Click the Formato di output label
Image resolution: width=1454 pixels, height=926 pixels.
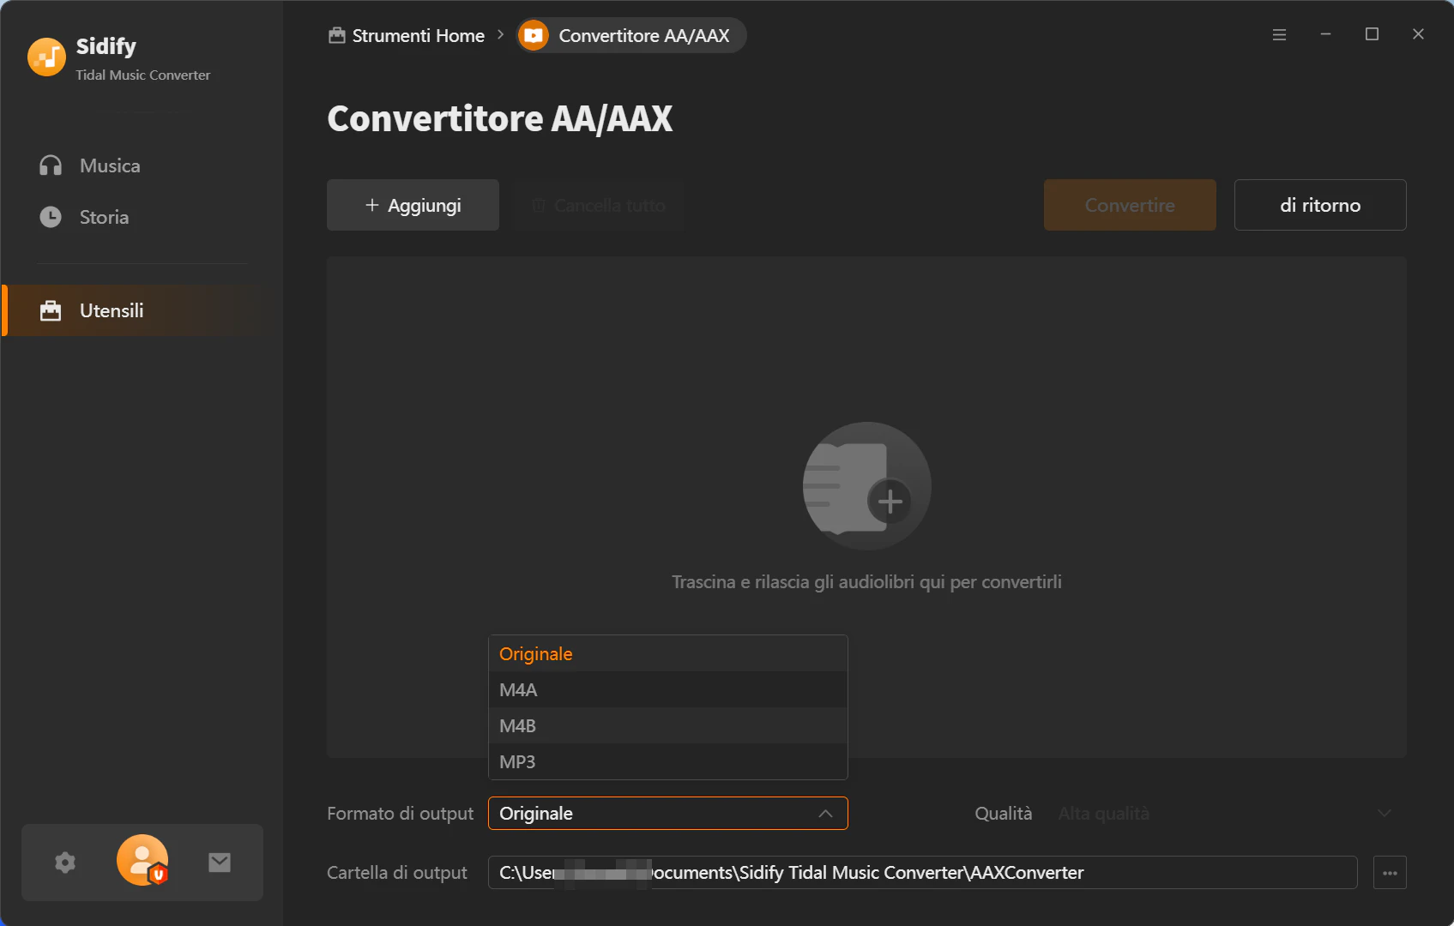(x=400, y=813)
